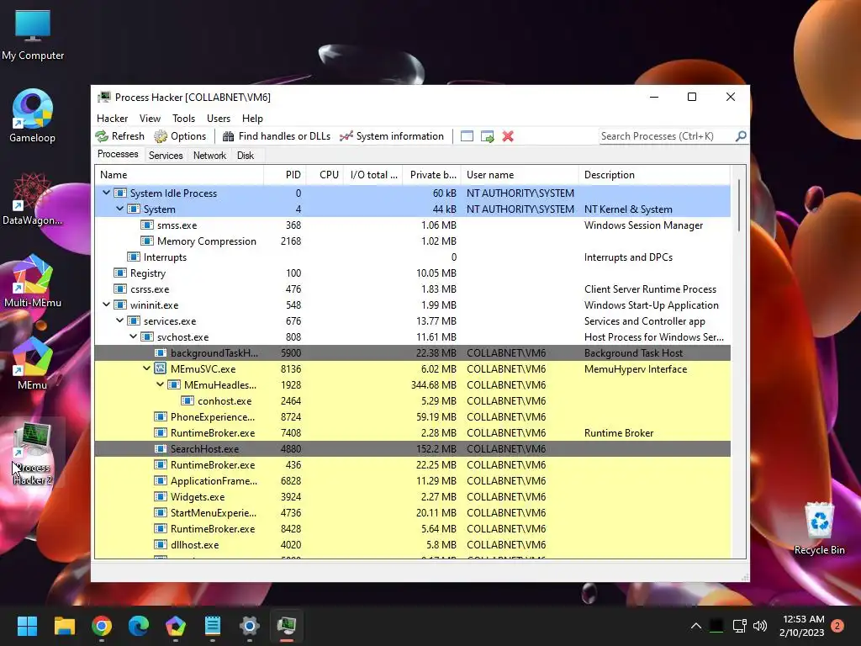Open Microsoft Edge from the taskbar

point(139,625)
